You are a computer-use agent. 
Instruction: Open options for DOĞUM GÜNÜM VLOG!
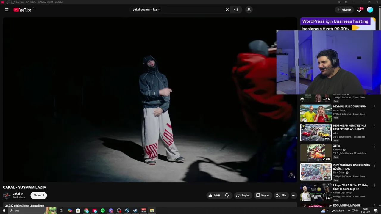(x=374, y=206)
